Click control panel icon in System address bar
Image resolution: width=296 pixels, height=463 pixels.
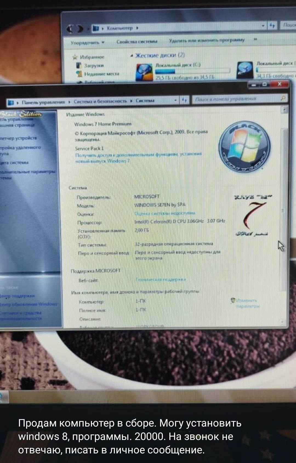click(10, 103)
